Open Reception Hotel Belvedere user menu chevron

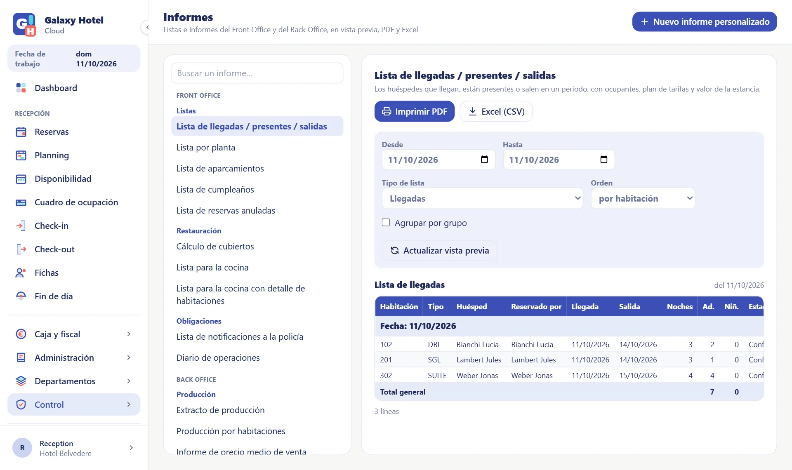click(131, 448)
